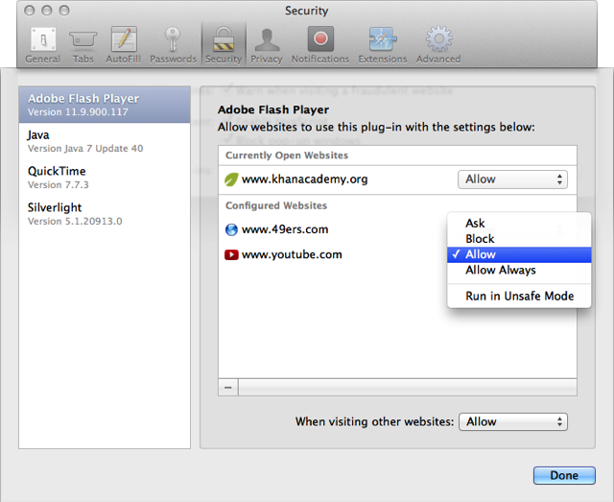Select the Privacy preferences icon

266,44
